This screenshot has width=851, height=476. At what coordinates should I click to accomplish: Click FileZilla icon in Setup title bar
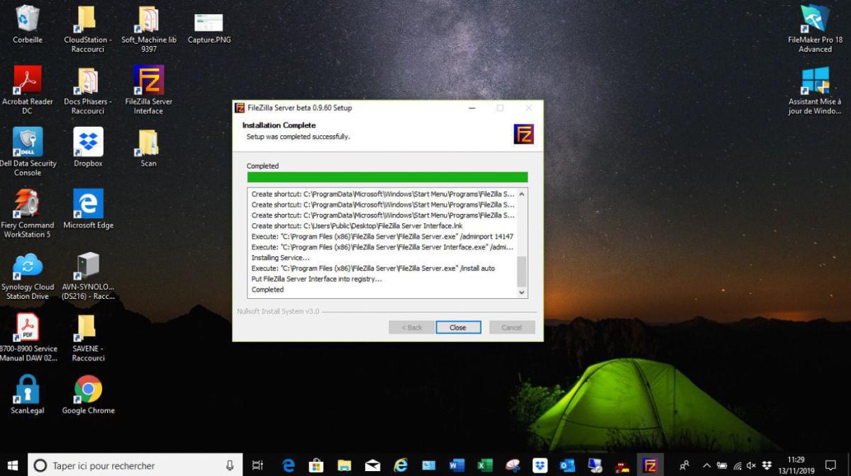[x=240, y=108]
